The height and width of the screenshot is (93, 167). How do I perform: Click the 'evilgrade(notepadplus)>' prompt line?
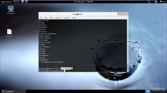pyautogui.click(x=51, y=71)
